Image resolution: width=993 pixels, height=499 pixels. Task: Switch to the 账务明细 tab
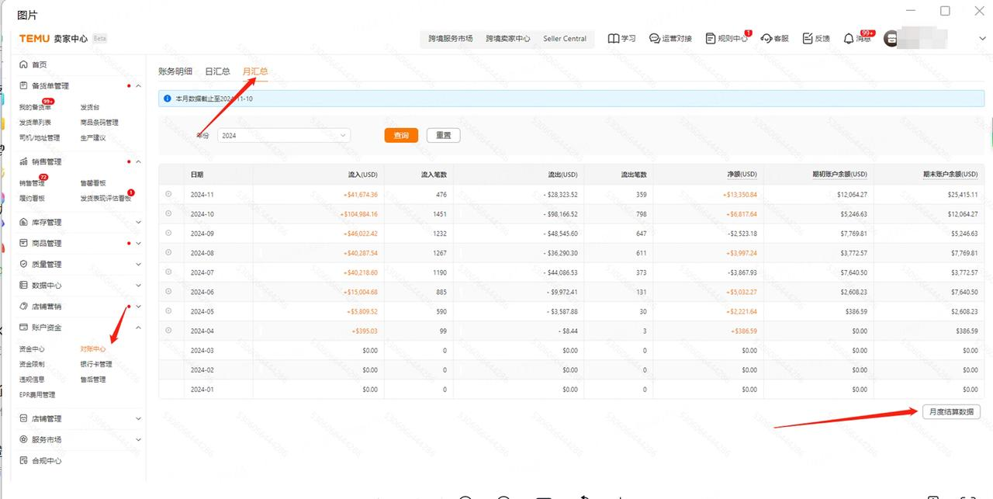coord(175,71)
